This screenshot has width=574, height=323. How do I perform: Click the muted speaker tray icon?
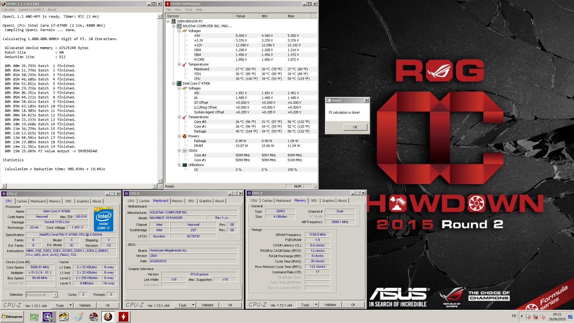point(543,317)
